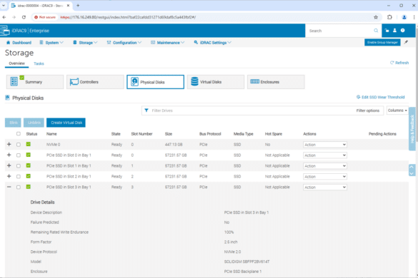Click the help question mark icon
This screenshot has height=278, width=418.
[x=402, y=31]
